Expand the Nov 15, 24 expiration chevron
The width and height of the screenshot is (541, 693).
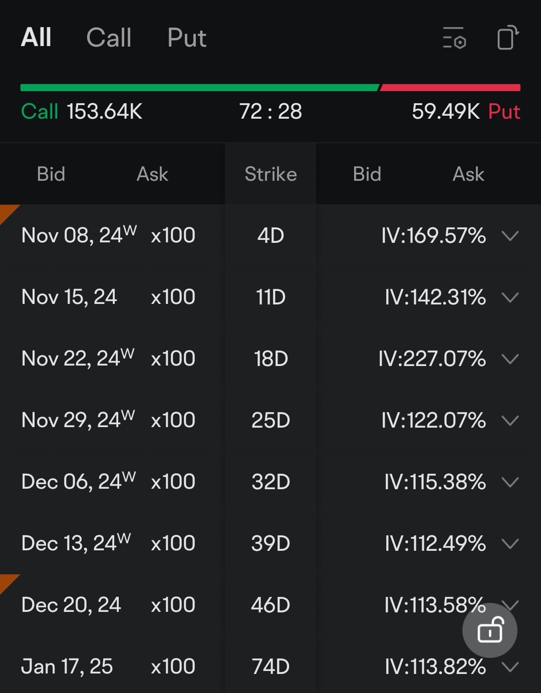click(510, 297)
